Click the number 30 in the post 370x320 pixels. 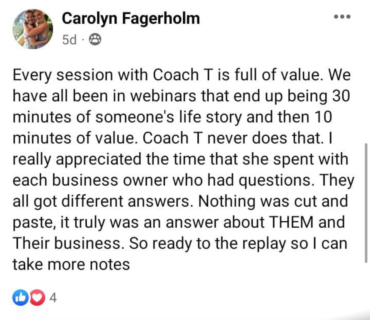[x=341, y=96]
